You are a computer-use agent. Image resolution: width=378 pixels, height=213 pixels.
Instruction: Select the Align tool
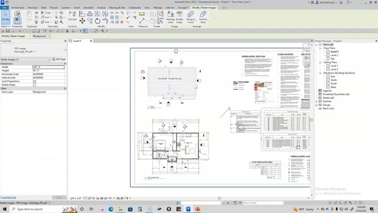click(x=82, y=14)
